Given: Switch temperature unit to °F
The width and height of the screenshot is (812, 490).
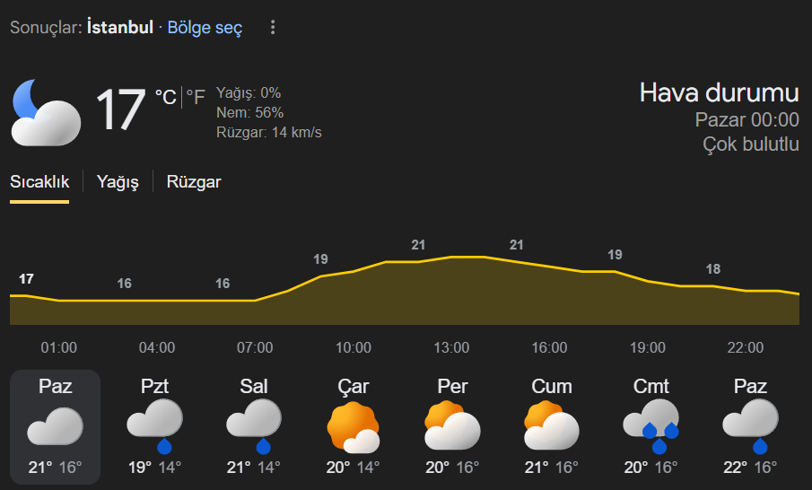Looking at the screenshot, I should click(196, 97).
